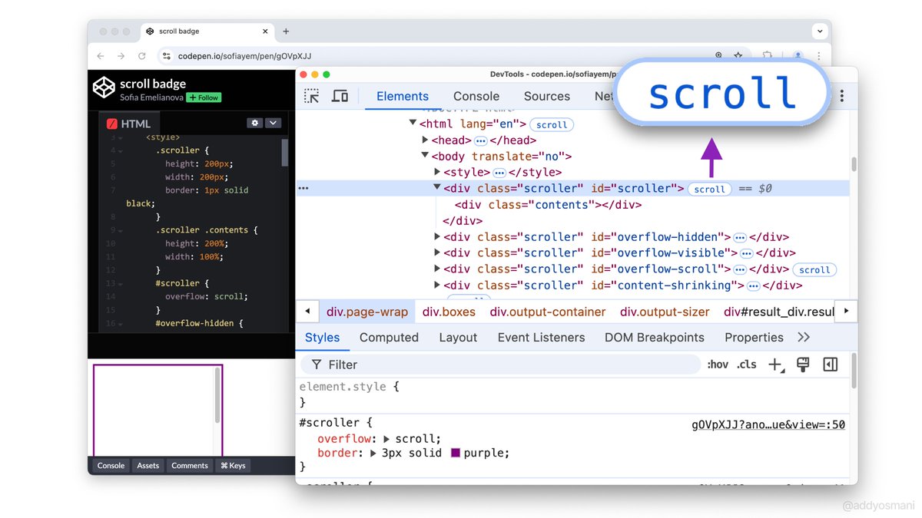Open the Chrome profile avatar
This screenshot has width=922, height=518.
[798, 55]
